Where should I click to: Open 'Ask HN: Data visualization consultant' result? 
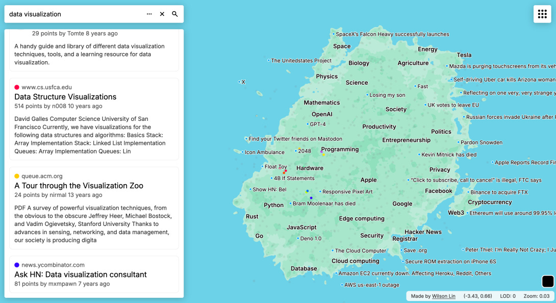(x=81, y=274)
